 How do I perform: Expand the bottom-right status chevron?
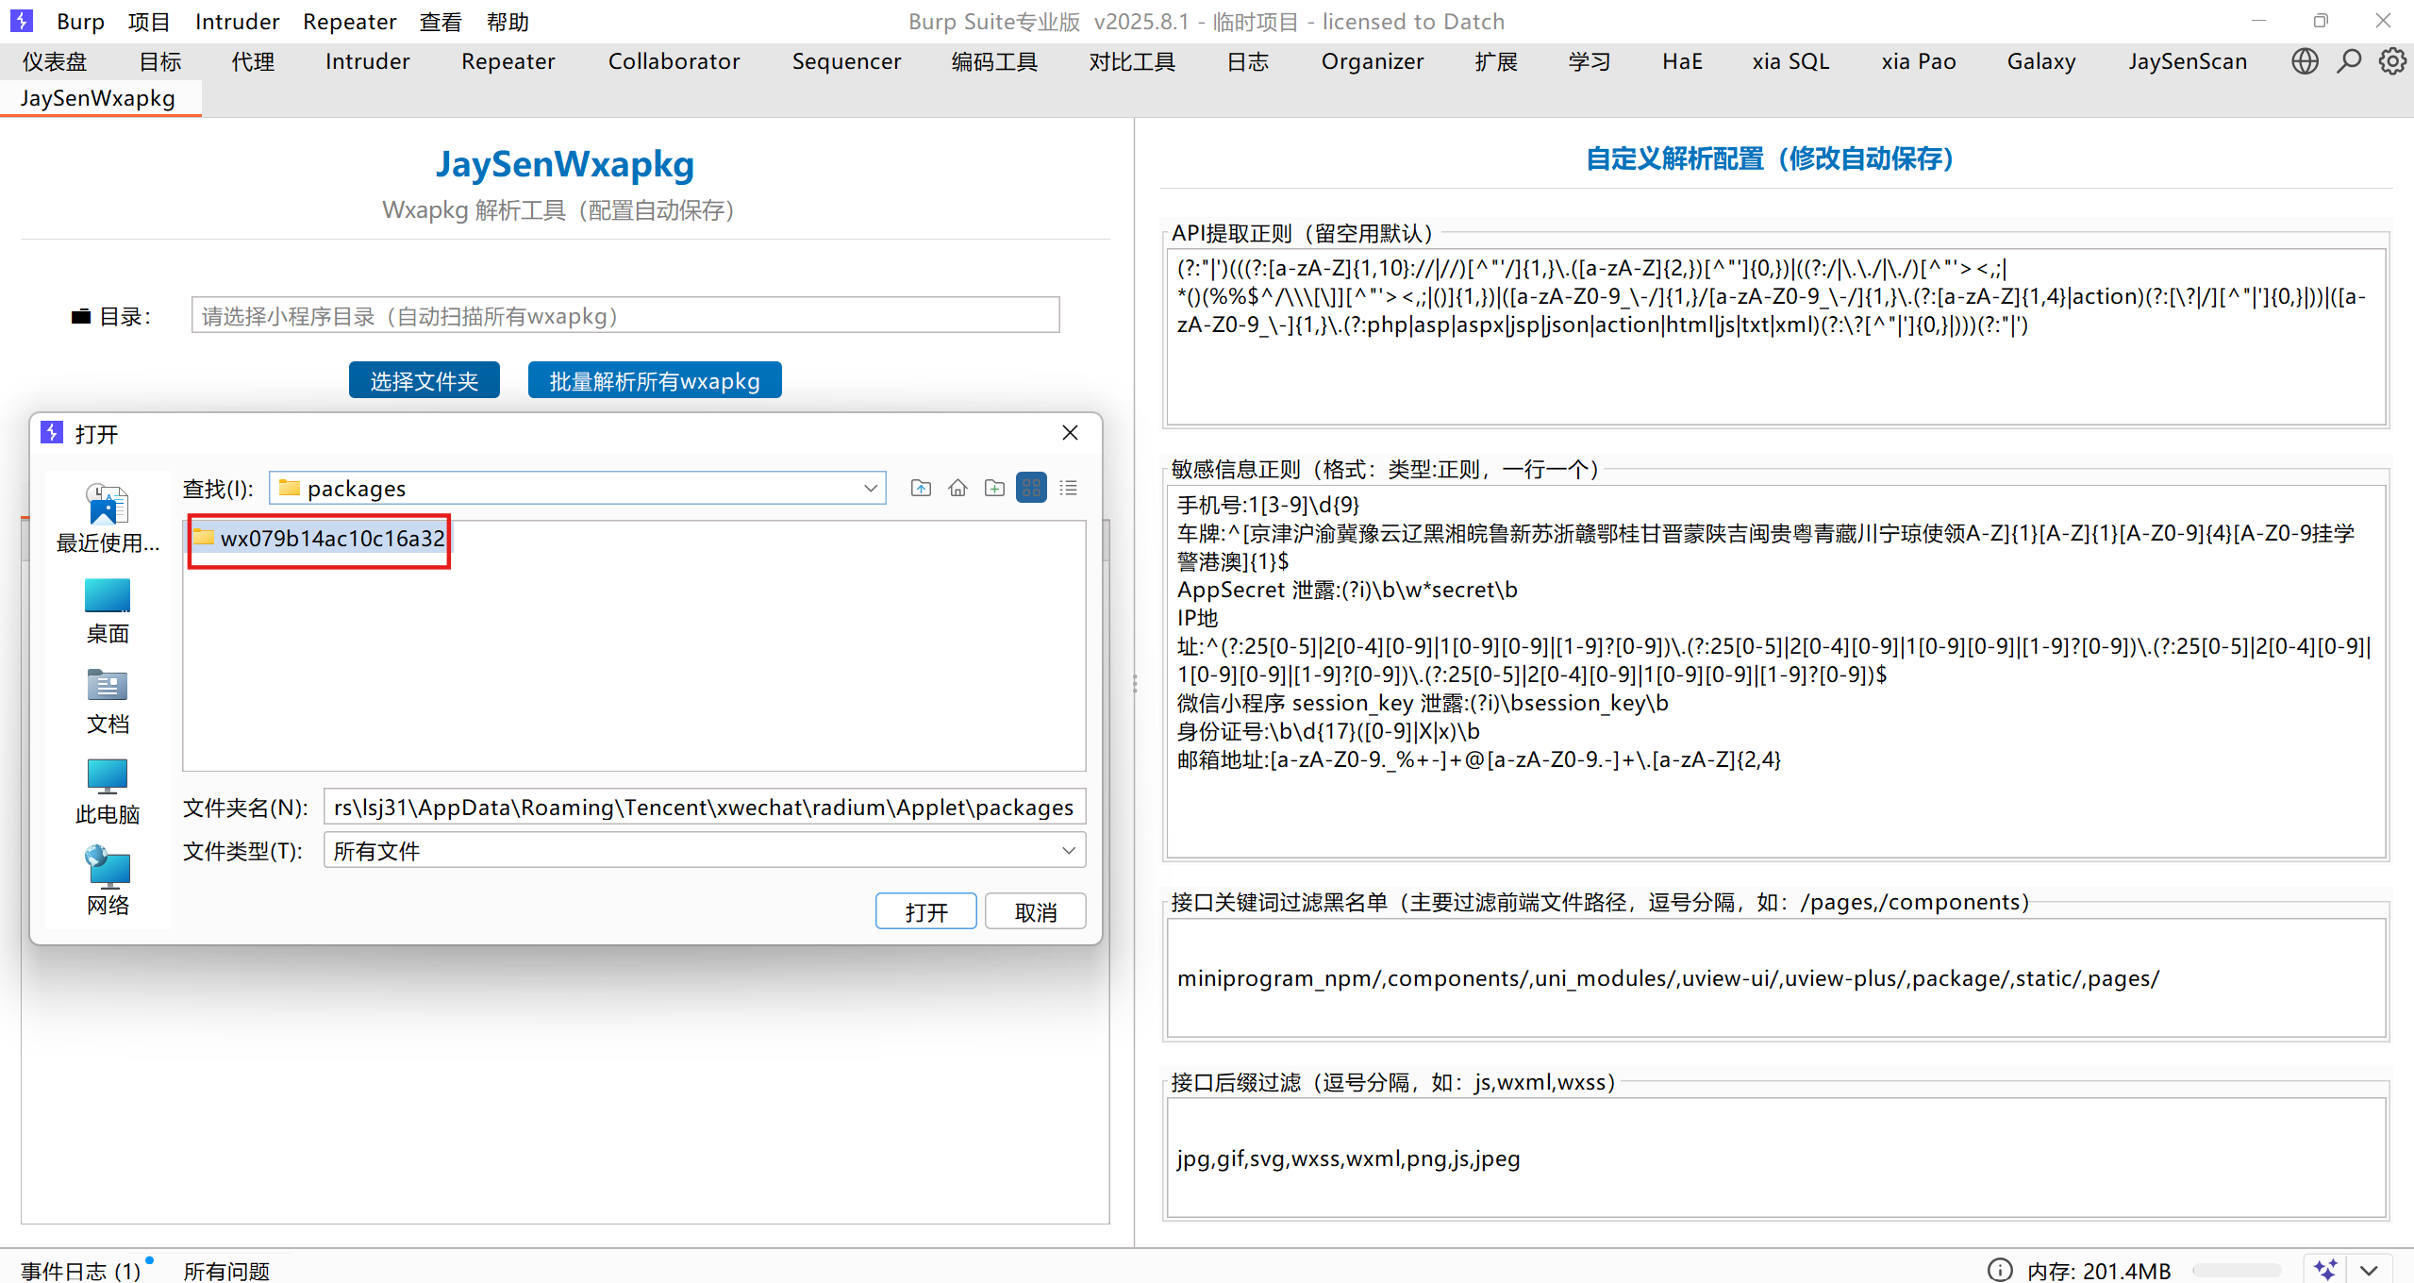tap(2369, 1270)
